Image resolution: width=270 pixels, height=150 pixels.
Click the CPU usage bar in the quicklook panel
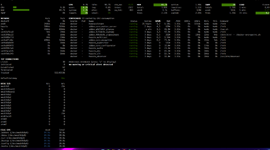coord(15,7)
